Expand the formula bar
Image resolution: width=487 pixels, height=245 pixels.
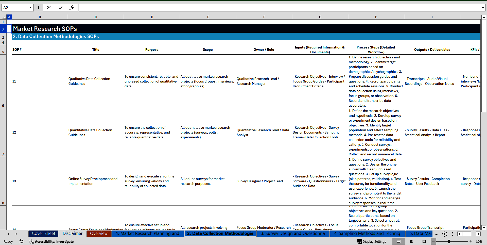point(482,8)
